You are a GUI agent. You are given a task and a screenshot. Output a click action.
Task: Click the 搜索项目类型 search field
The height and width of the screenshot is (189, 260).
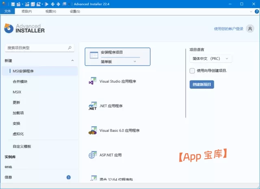coord(39,48)
